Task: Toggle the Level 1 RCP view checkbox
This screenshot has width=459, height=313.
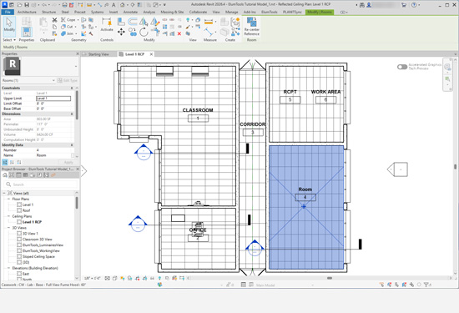Action: tap(19, 222)
